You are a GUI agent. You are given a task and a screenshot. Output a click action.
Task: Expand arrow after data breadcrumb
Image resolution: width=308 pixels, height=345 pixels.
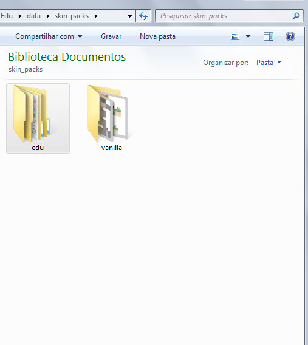click(x=48, y=16)
